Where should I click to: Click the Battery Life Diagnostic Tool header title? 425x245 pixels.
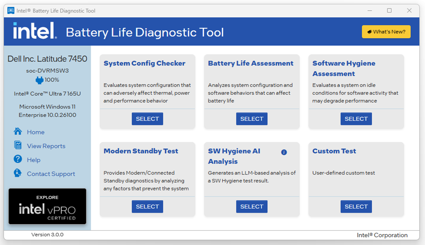pyautogui.click(x=145, y=33)
